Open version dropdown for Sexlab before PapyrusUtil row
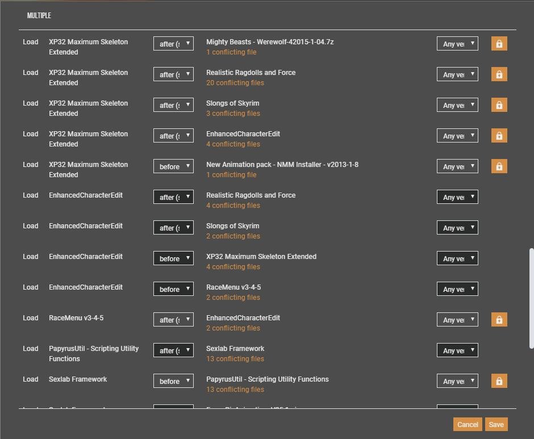Screen dimensions: 534x439 click(x=457, y=381)
